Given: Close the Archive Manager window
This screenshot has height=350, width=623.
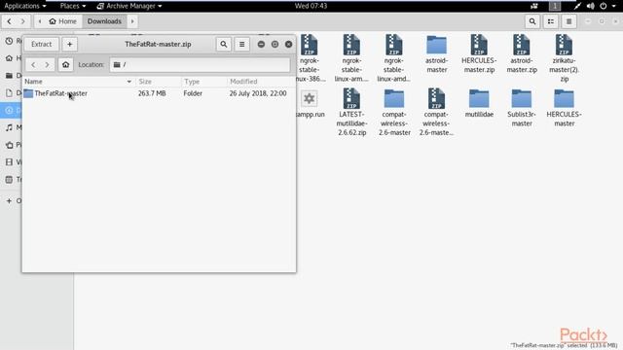Looking at the screenshot, I should (289, 44).
